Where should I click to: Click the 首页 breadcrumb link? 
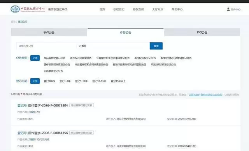coord(13,22)
